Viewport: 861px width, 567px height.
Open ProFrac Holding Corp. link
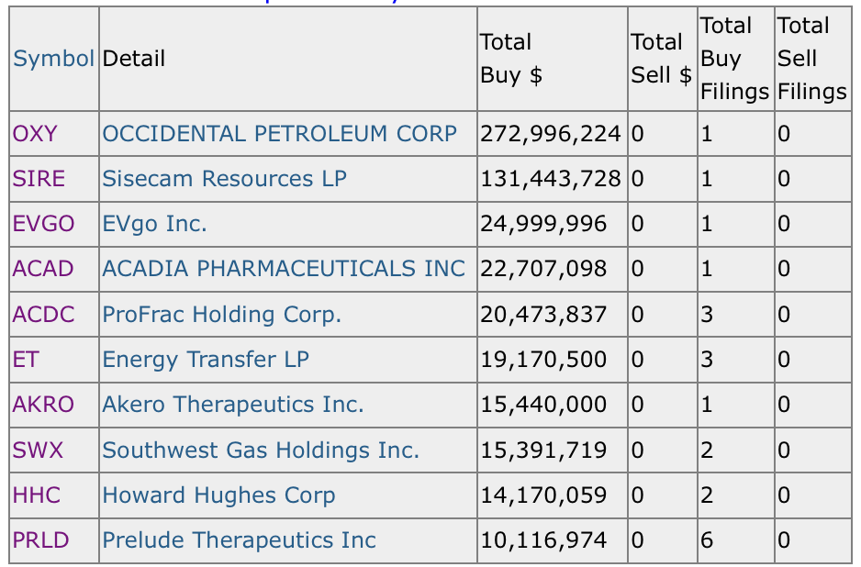tap(221, 315)
